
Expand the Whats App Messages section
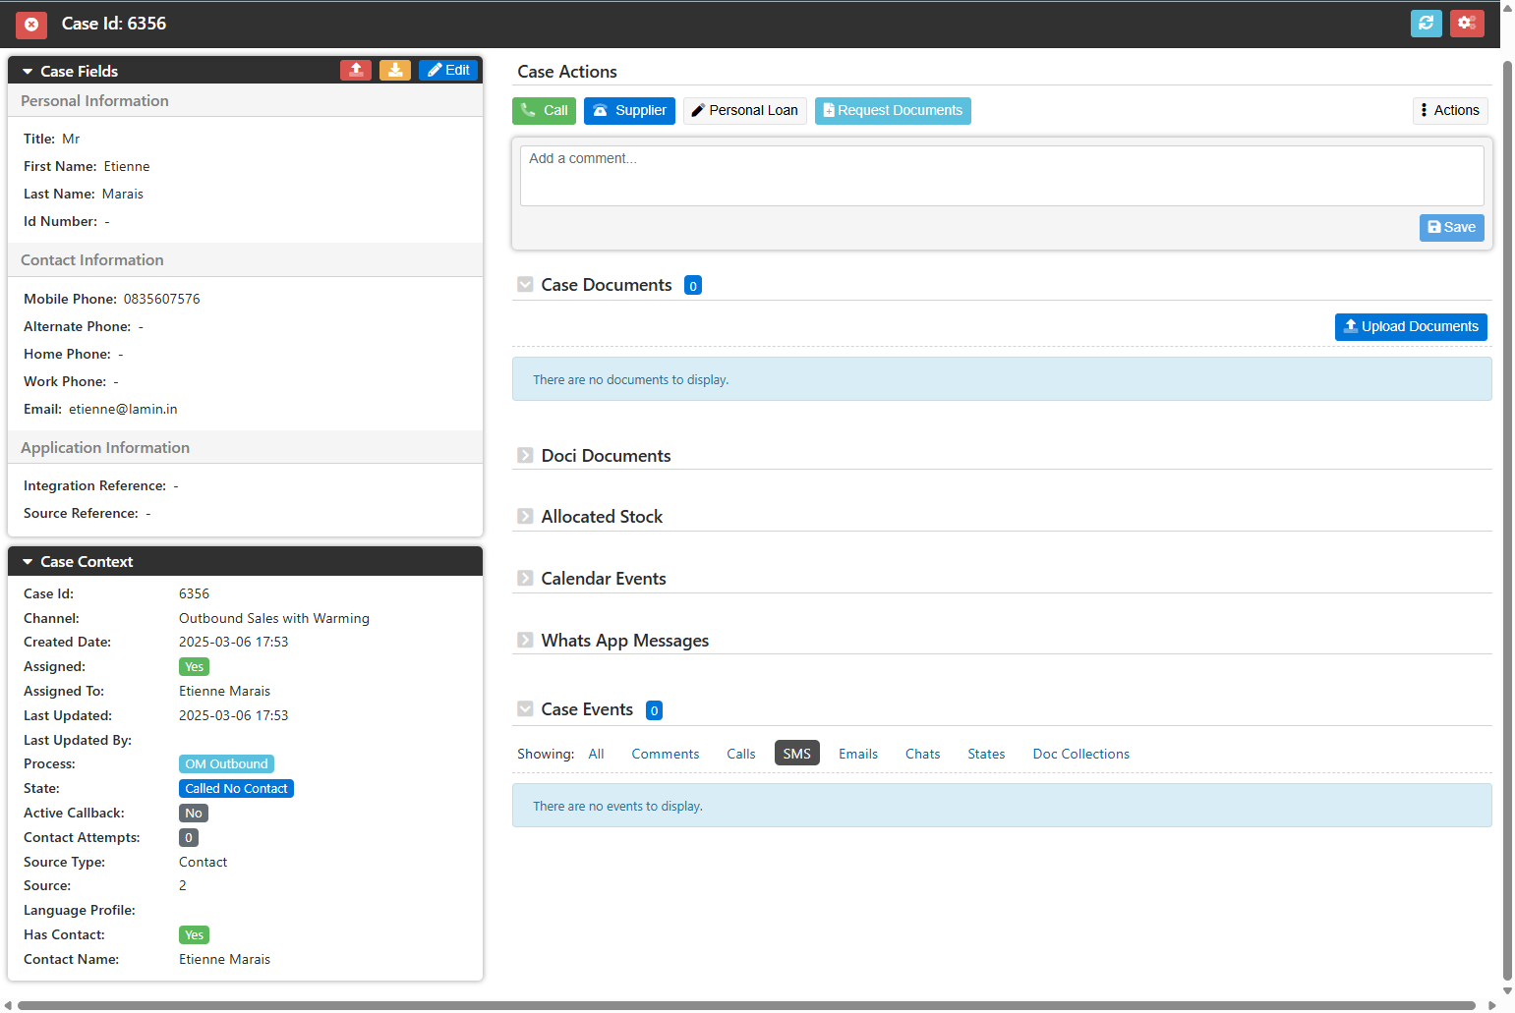(x=525, y=641)
